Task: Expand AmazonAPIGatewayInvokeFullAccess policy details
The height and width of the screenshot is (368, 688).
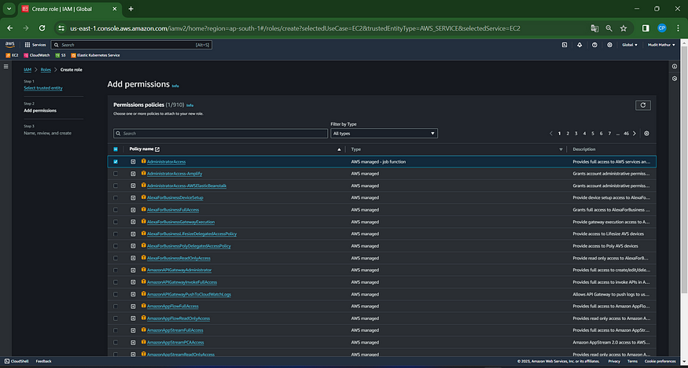Action: click(133, 282)
